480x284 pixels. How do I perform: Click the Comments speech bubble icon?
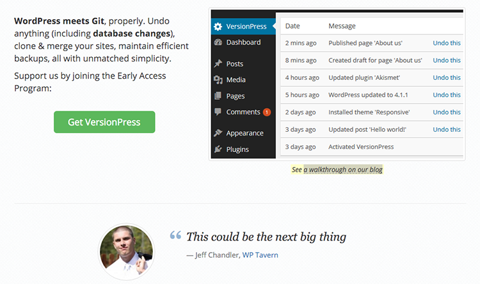[x=218, y=112]
